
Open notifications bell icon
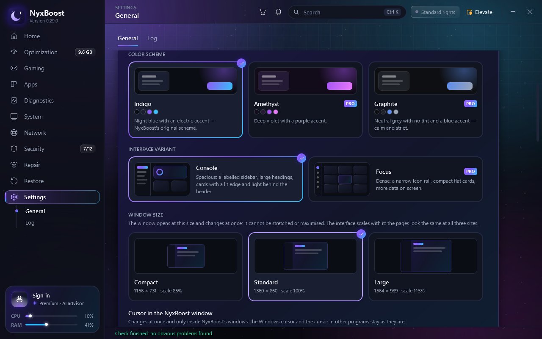tap(278, 12)
